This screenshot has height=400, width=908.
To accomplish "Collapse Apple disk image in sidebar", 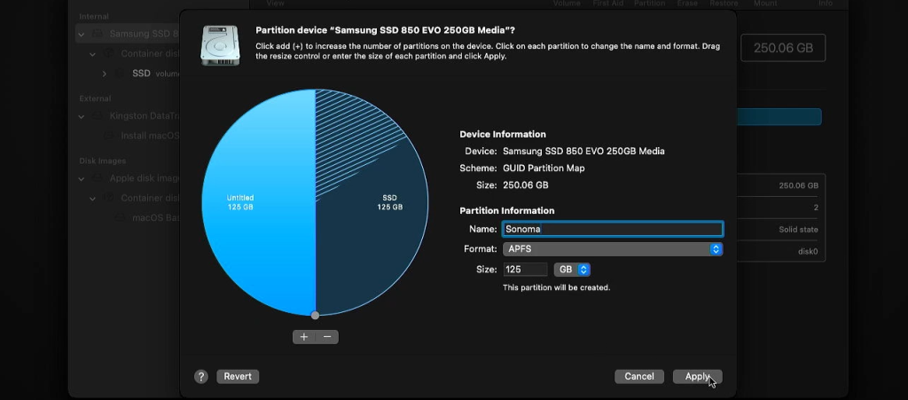I will pos(81,178).
